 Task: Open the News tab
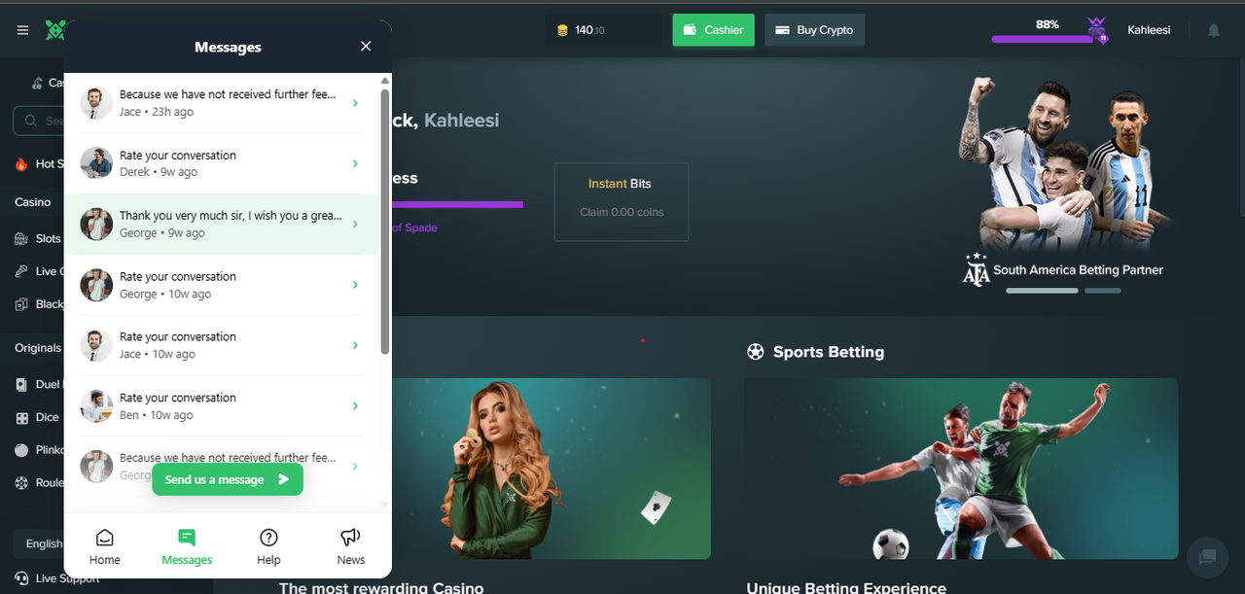click(351, 546)
